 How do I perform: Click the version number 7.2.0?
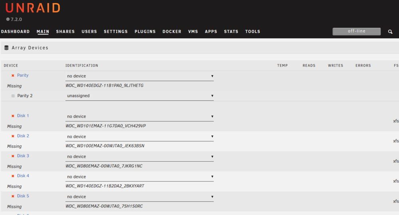pyautogui.click(x=16, y=19)
